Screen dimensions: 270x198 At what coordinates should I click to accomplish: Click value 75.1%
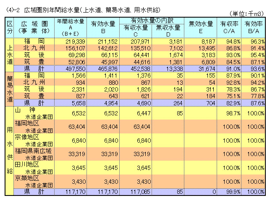pos(233,96)
